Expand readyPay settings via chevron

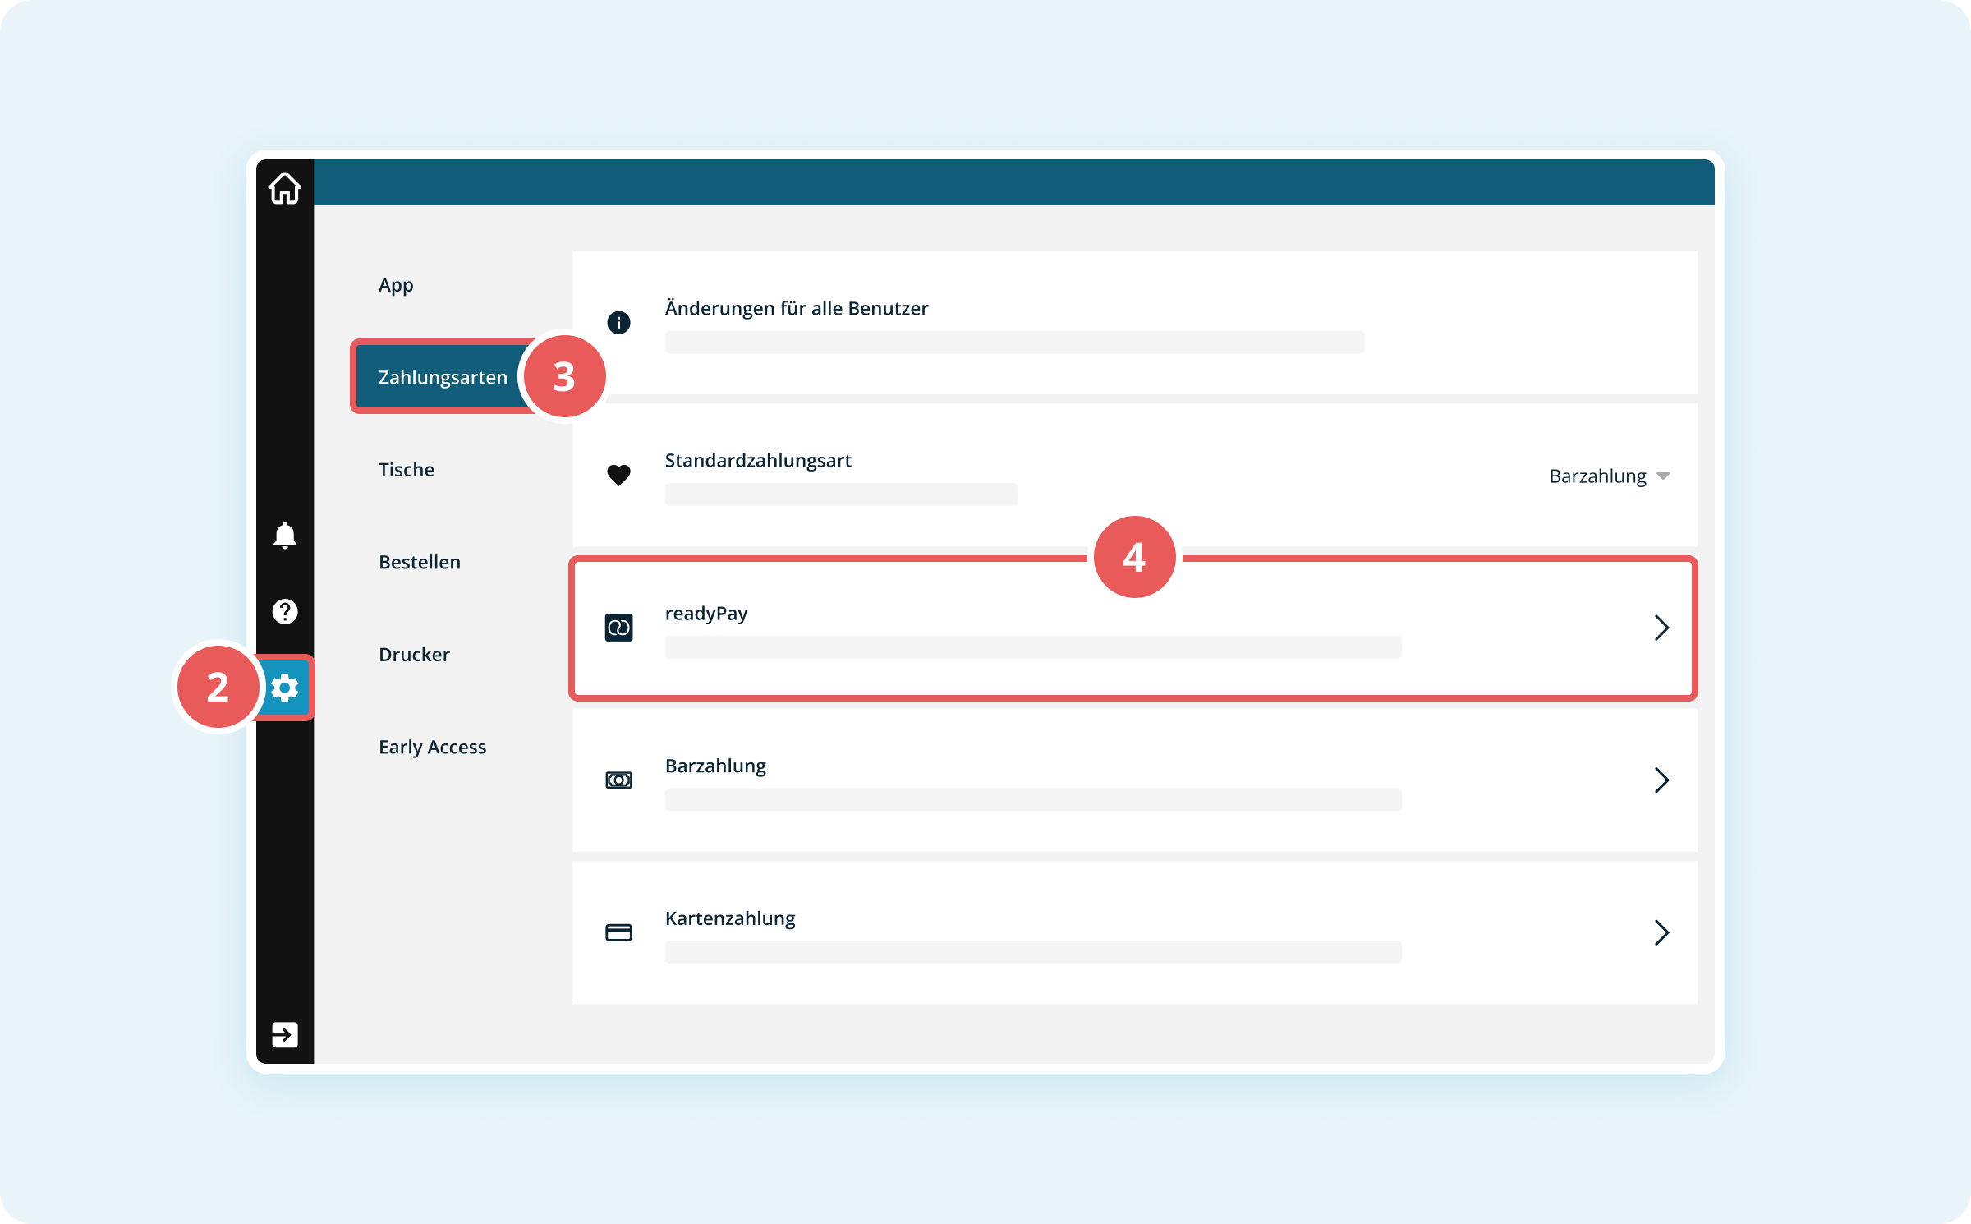(x=1661, y=628)
